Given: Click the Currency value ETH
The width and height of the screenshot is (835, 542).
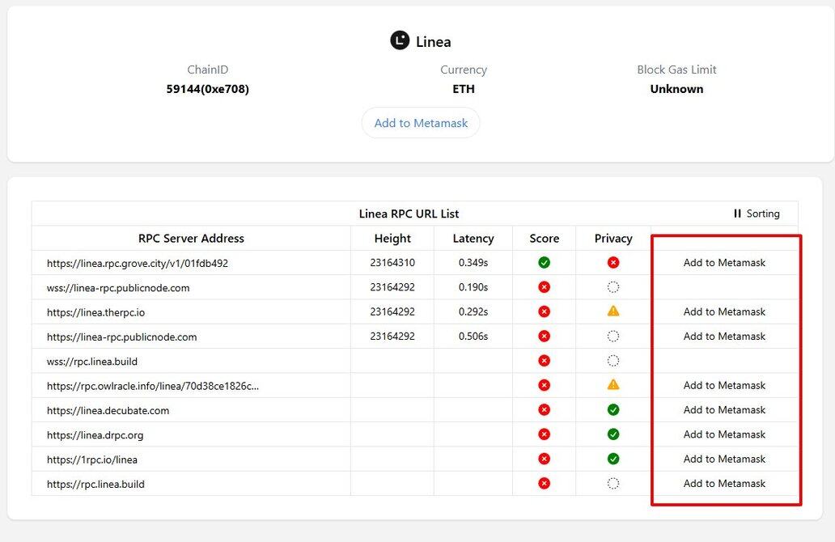Looking at the screenshot, I should pos(464,89).
